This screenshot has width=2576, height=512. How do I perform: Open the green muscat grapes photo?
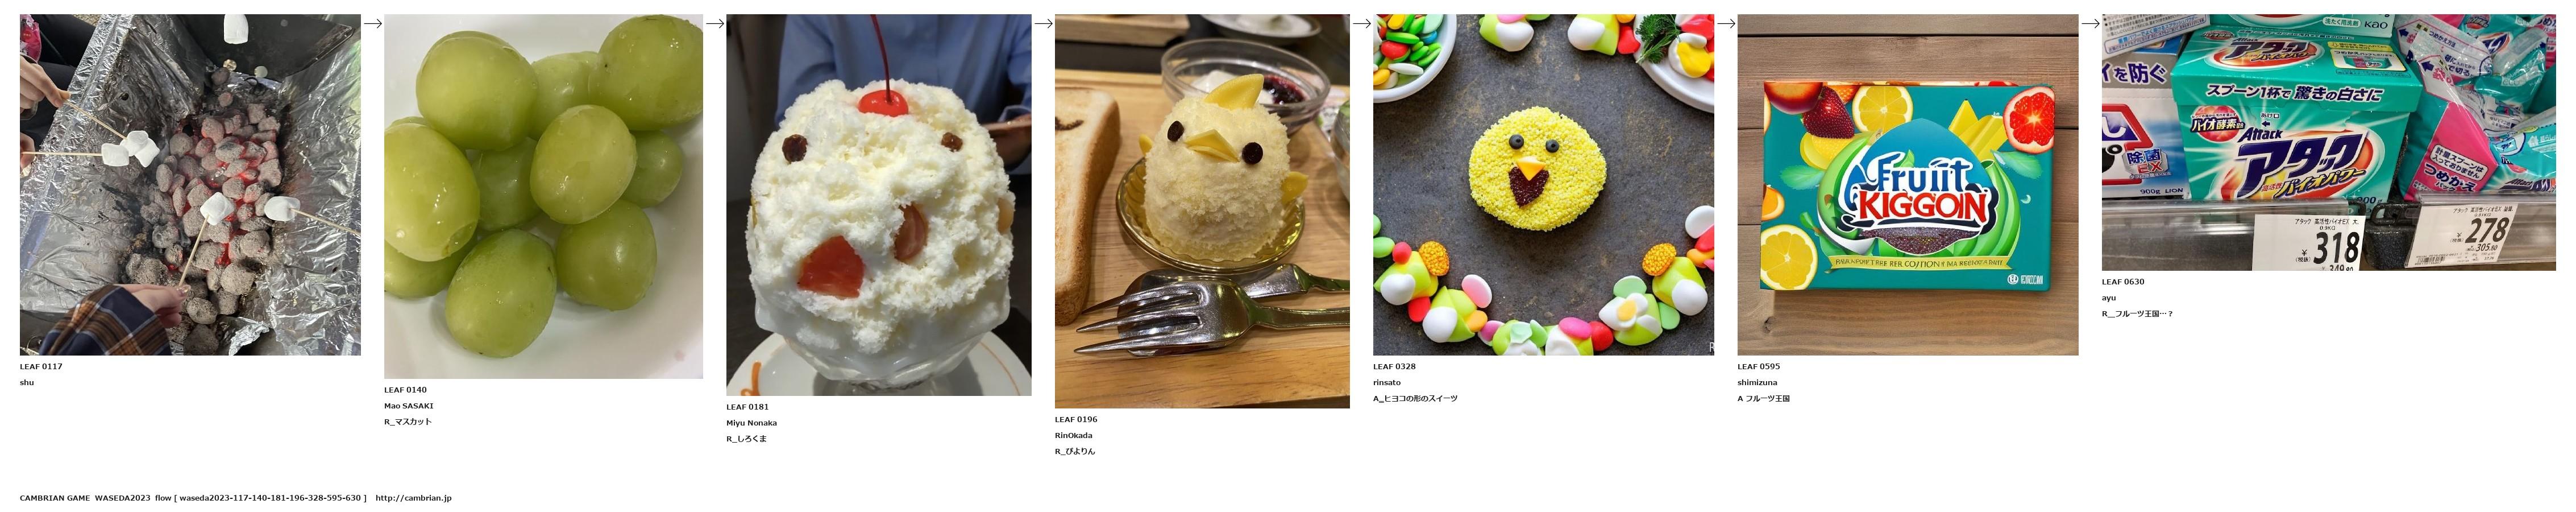(543, 196)
